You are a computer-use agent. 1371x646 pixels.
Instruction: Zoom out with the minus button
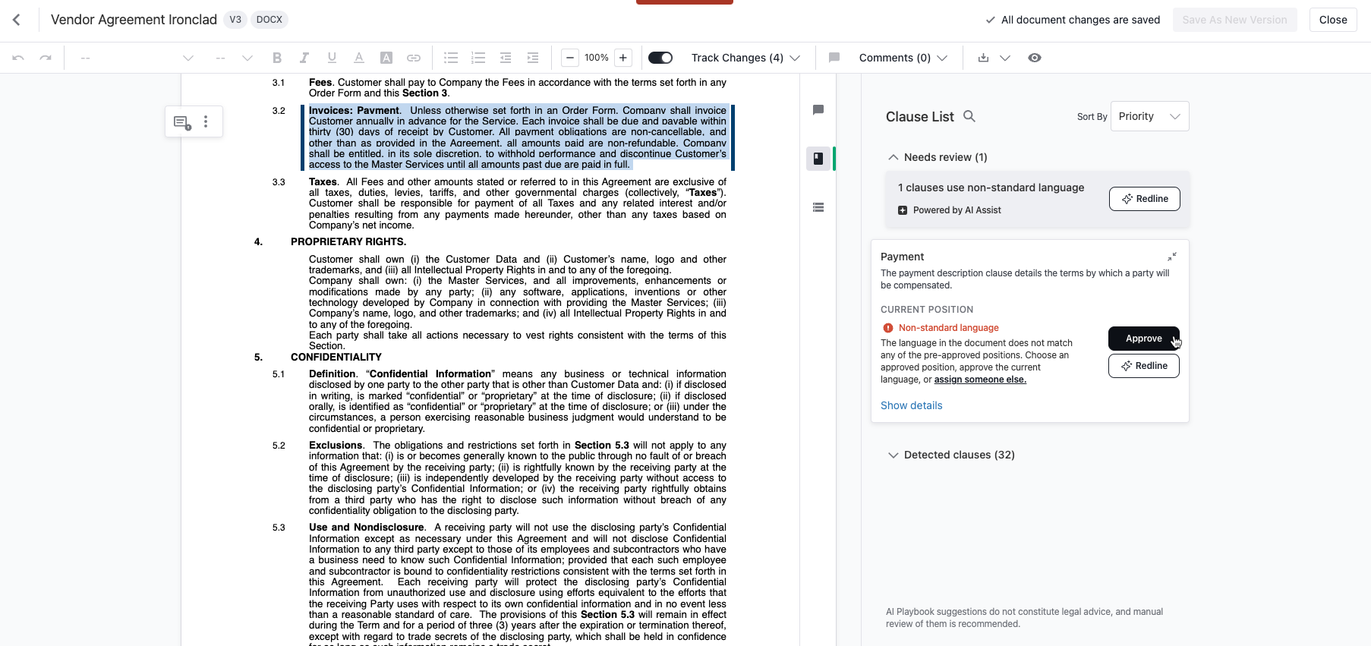[x=570, y=58]
